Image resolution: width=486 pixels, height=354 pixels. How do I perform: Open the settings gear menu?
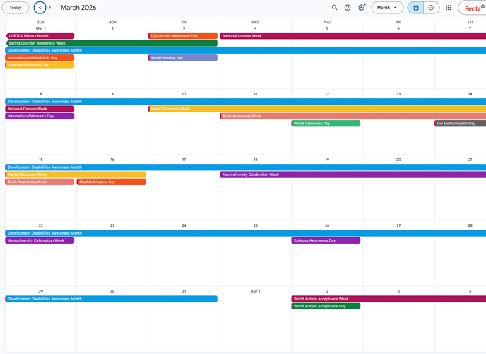click(362, 8)
